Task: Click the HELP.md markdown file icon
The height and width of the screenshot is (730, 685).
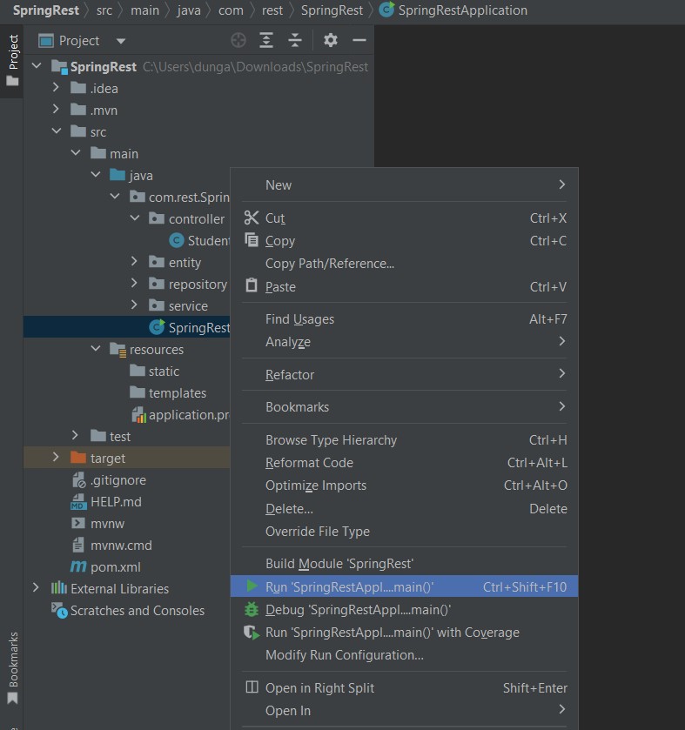Action: [x=78, y=501]
